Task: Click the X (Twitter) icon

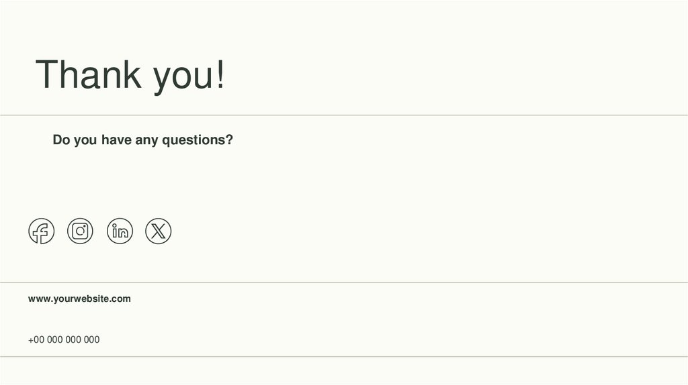Action: 159,231
